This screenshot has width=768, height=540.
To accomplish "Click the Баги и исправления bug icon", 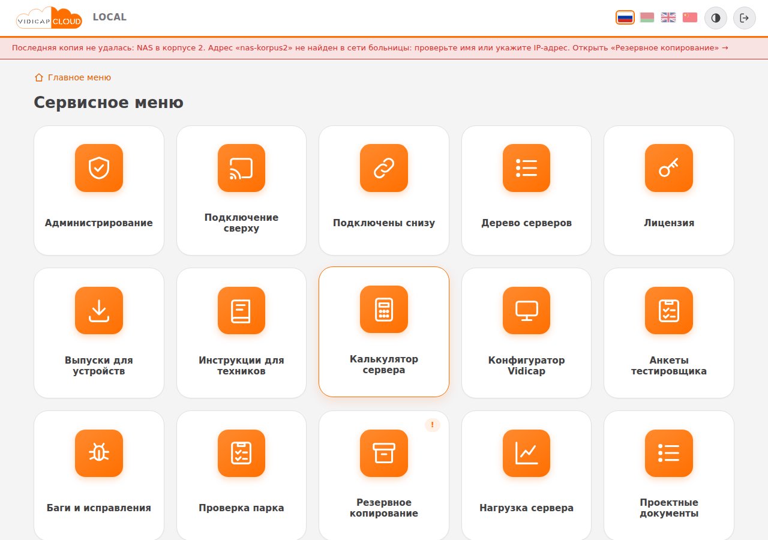I will pos(99,453).
